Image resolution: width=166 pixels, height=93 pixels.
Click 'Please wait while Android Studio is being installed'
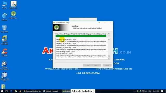coord(87,28)
